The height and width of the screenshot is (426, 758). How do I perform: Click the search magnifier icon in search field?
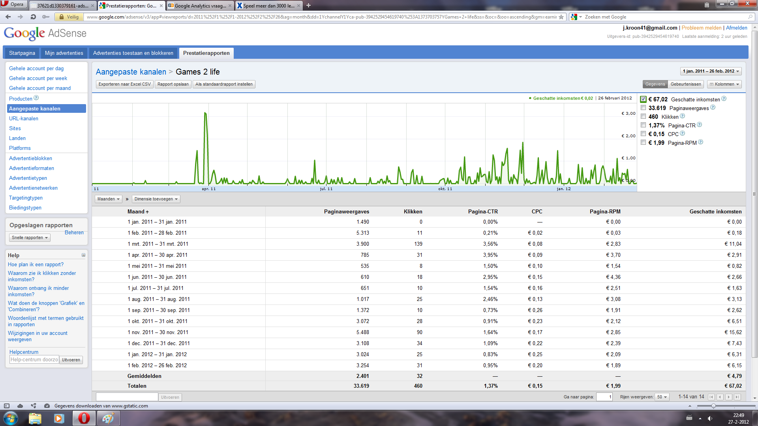pos(750,17)
